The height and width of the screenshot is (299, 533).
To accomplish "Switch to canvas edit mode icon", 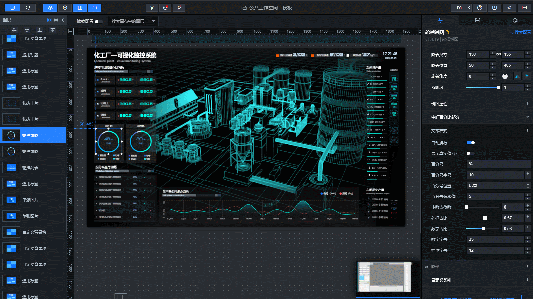I will (x=13, y=8).
